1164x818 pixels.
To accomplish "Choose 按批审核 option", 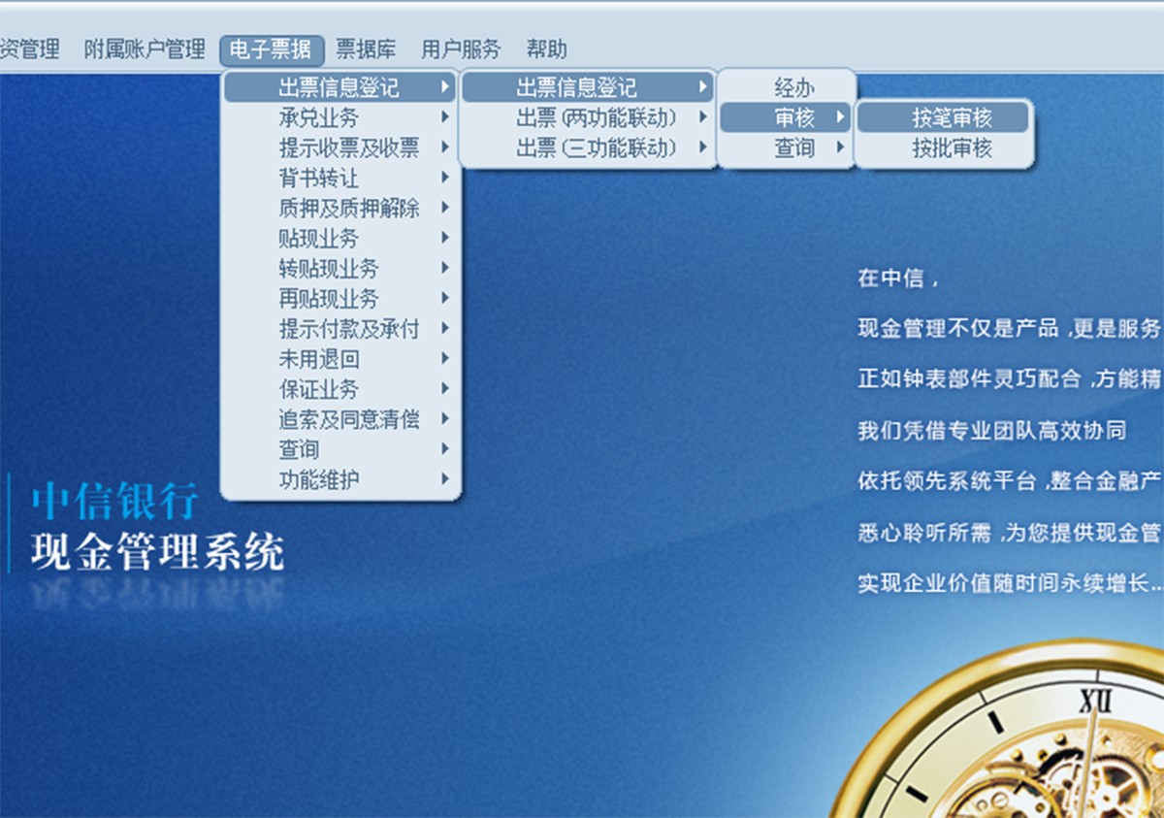I will coord(943,147).
